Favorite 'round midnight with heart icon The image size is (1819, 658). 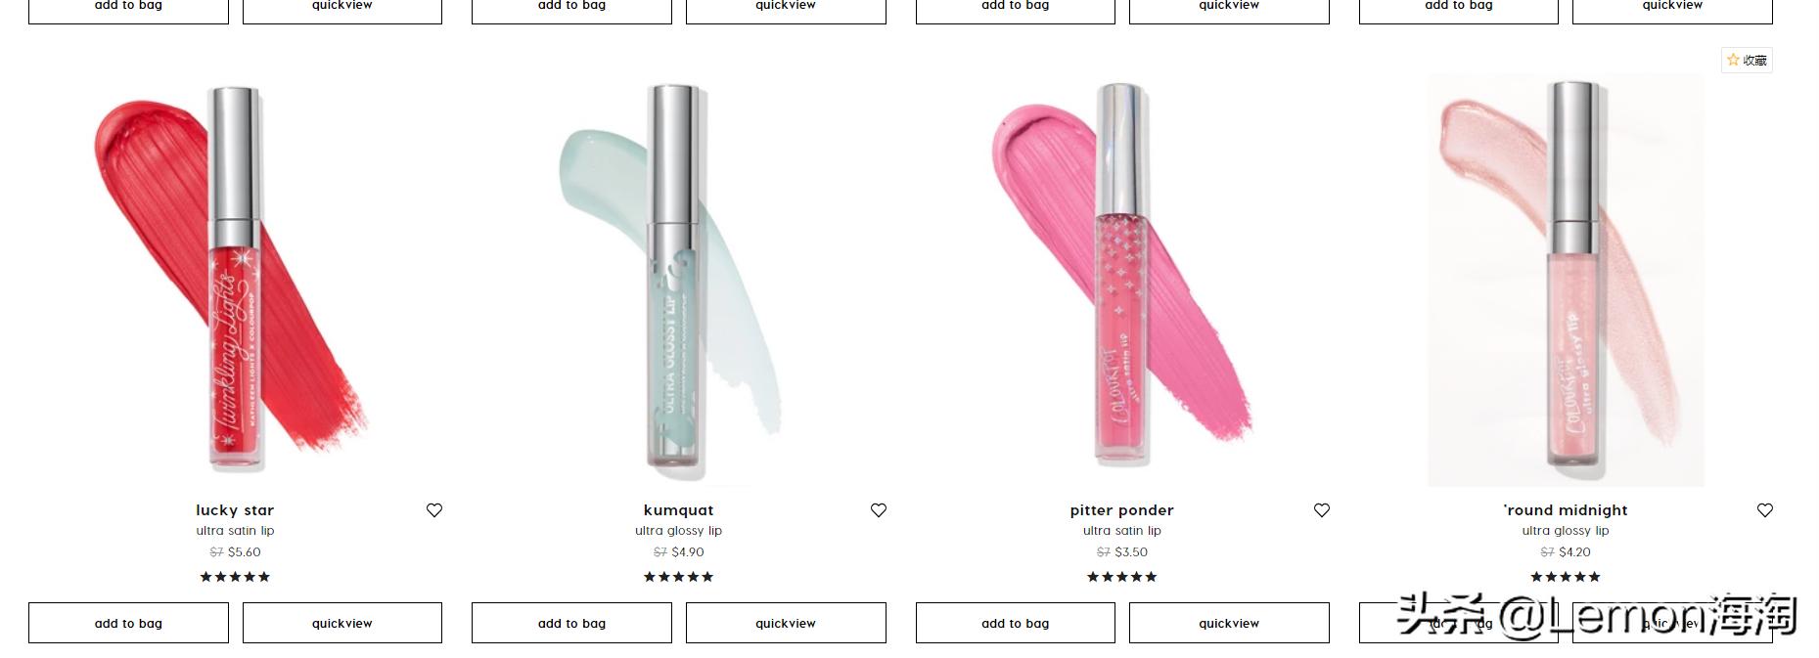(1765, 510)
